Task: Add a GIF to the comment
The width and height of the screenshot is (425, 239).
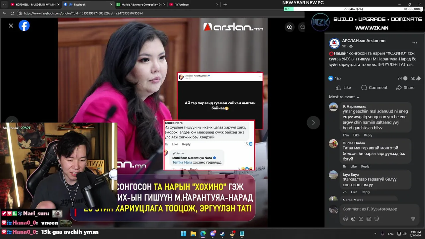Action: tap(369, 219)
